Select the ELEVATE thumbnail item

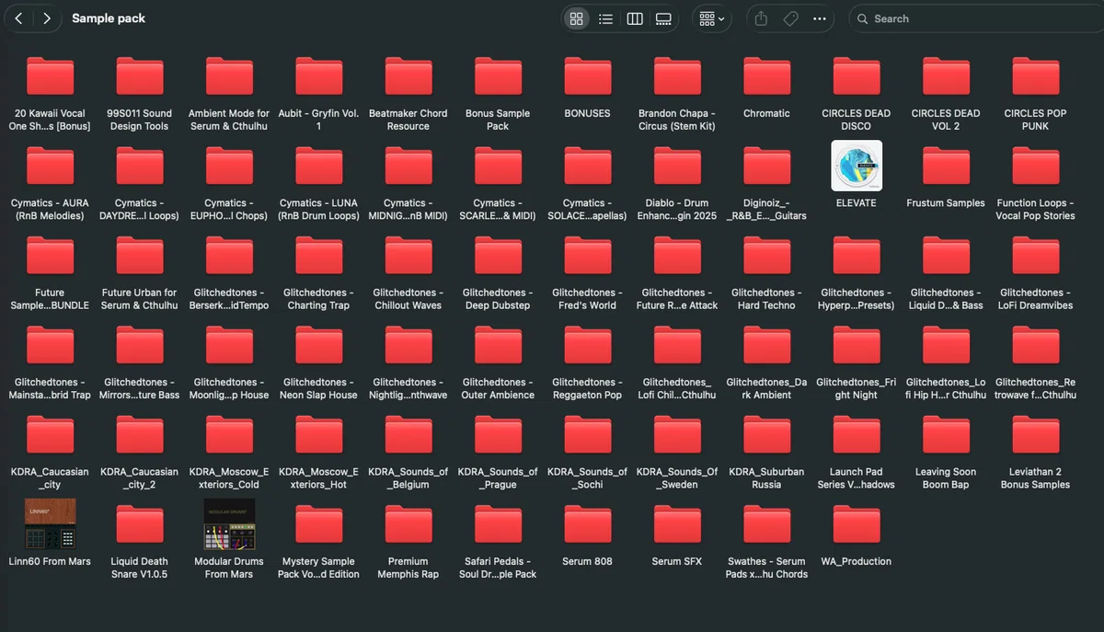(x=857, y=167)
